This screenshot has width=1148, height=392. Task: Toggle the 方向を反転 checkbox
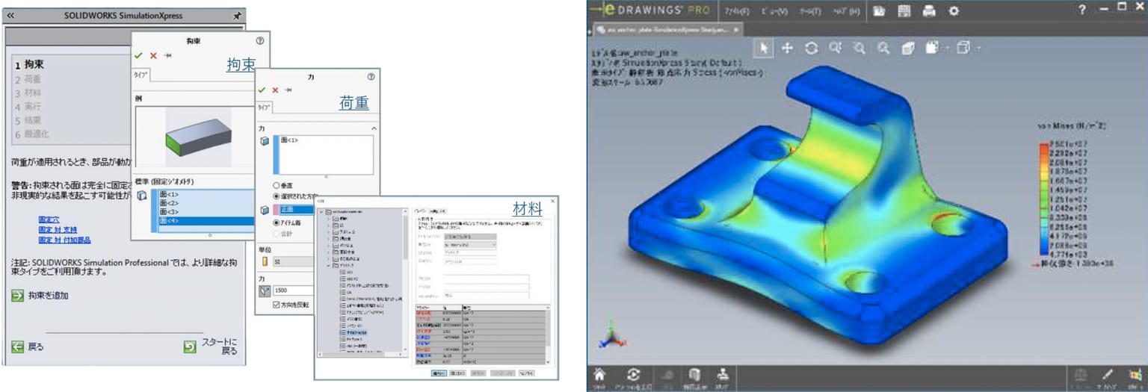point(277,305)
